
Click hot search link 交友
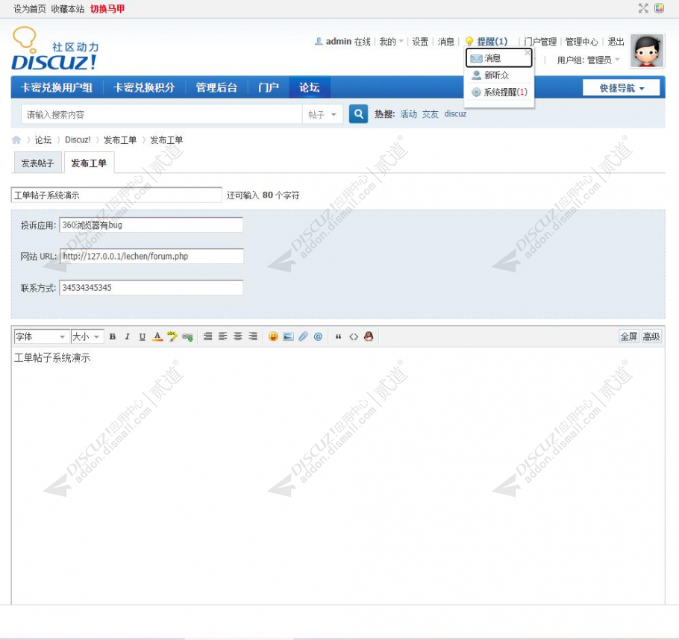[x=431, y=114]
